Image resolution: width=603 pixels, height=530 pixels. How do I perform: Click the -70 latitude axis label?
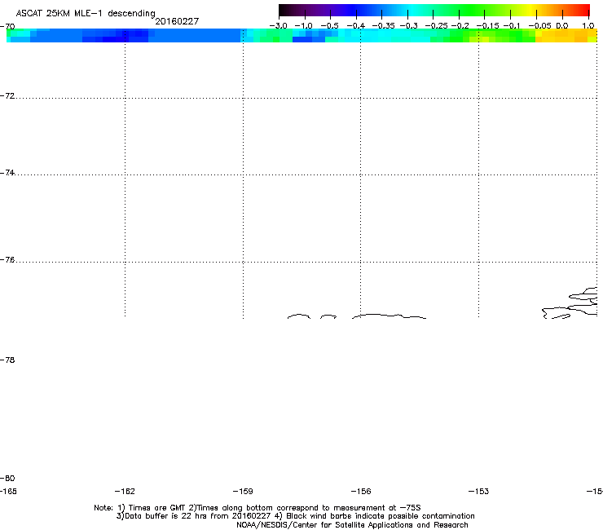pyautogui.click(x=7, y=27)
